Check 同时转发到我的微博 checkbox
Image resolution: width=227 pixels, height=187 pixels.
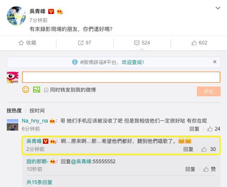[46, 90]
